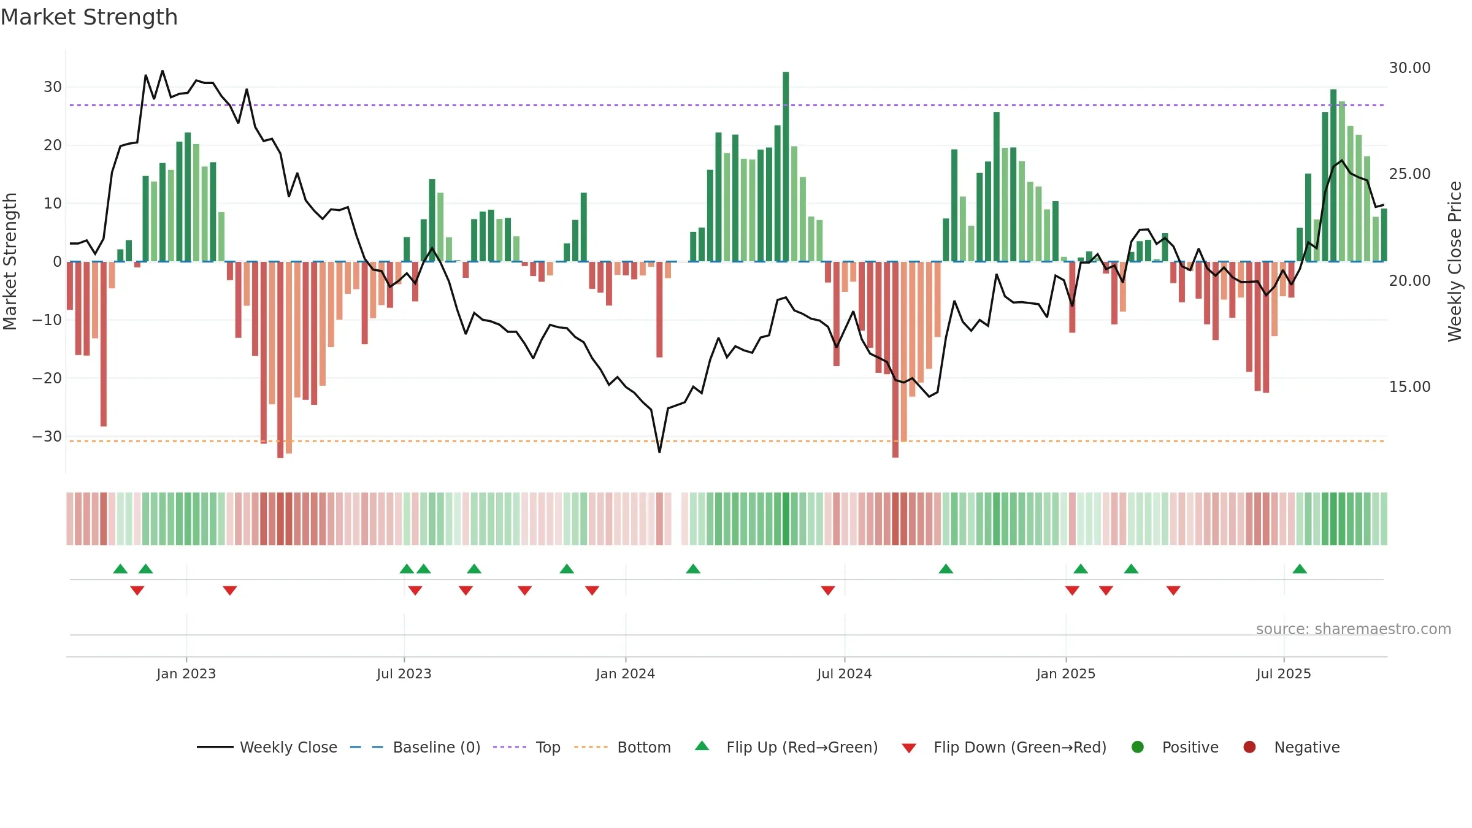Toggle the 'Top' legend label

point(548,747)
